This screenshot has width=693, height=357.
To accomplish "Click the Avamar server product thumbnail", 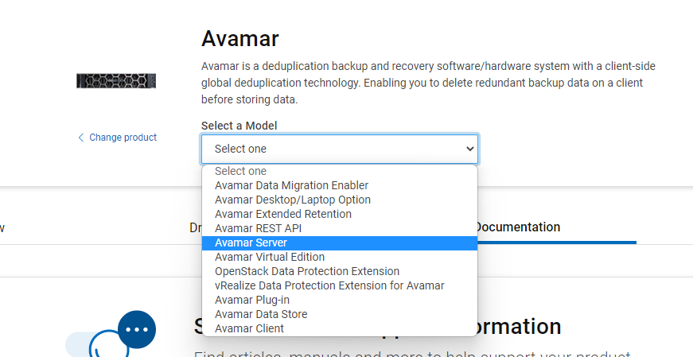I will [116, 81].
